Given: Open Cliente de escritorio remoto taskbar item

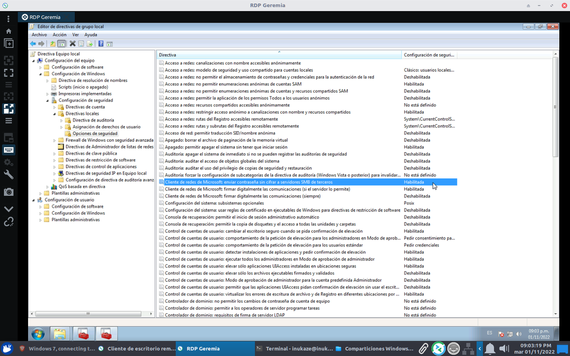Looking at the screenshot, I should pos(136,348).
